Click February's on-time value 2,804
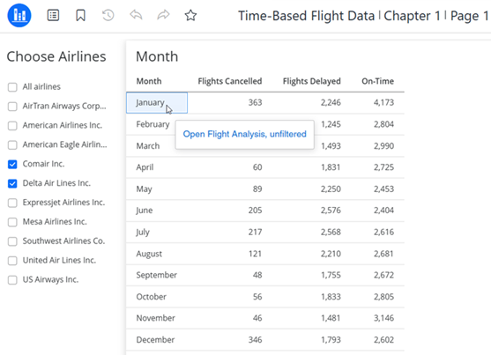 pos(383,124)
